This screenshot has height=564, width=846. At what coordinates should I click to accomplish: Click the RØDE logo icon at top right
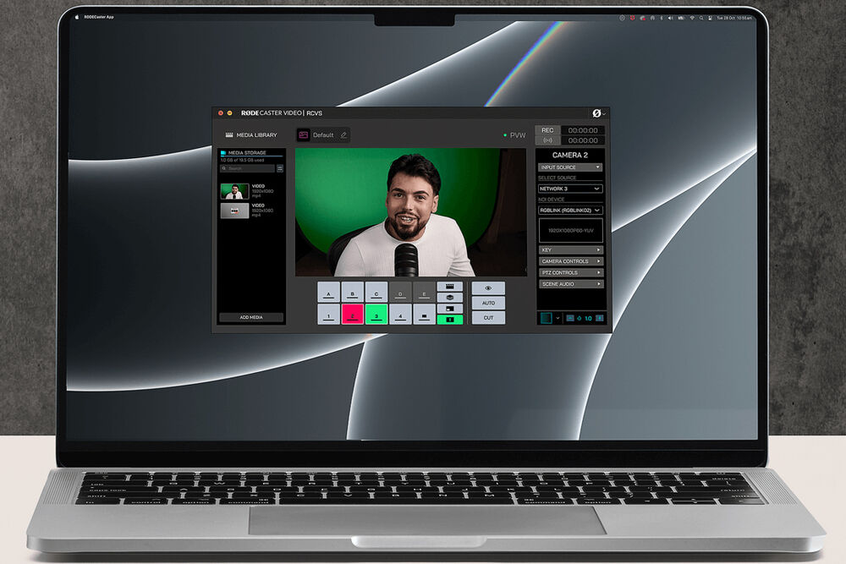(596, 113)
